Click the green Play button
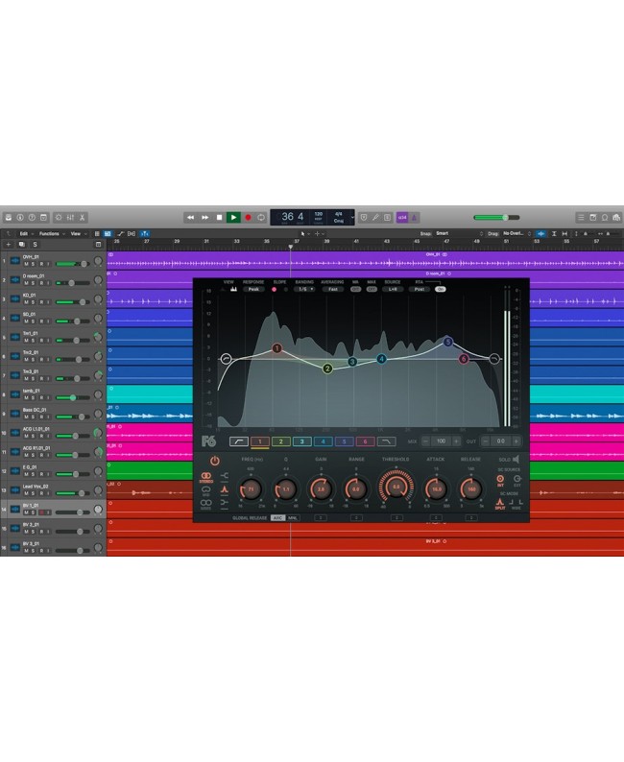The height and width of the screenshot is (762, 624). 233,217
